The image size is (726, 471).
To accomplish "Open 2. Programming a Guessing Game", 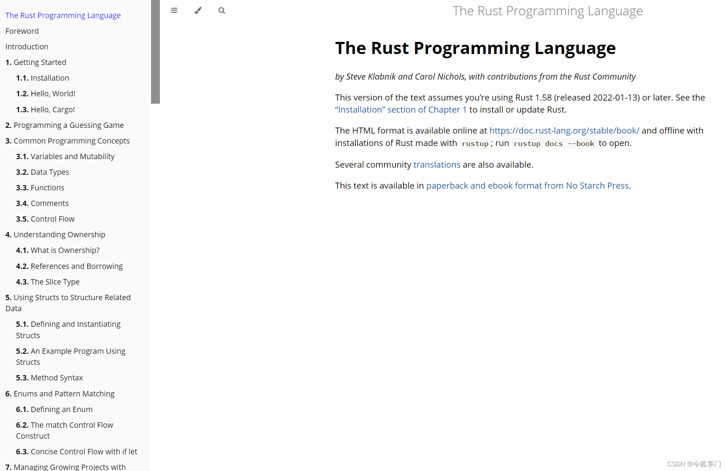I will tap(64, 125).
